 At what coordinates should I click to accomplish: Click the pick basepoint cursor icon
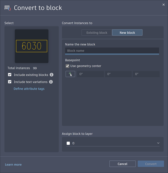point(70,74)
